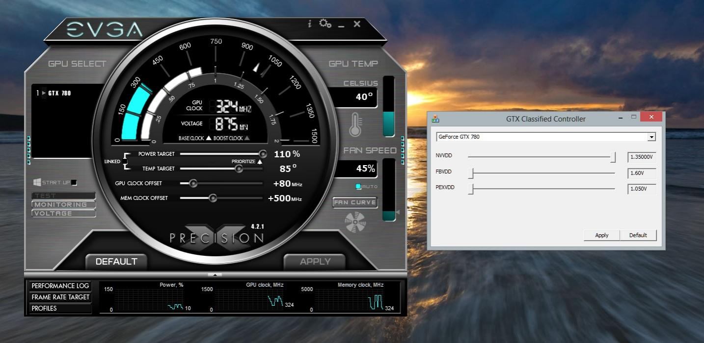
Task: Maximize the GTX Classified Controller window
Action: [x=634, y=117]
